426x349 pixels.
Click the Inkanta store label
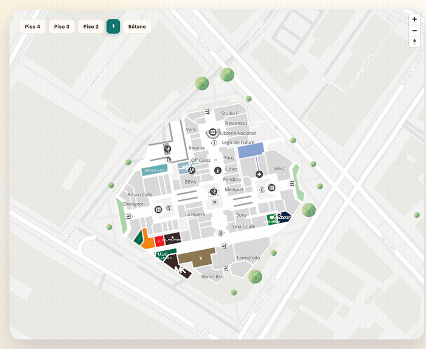[197, 148]
